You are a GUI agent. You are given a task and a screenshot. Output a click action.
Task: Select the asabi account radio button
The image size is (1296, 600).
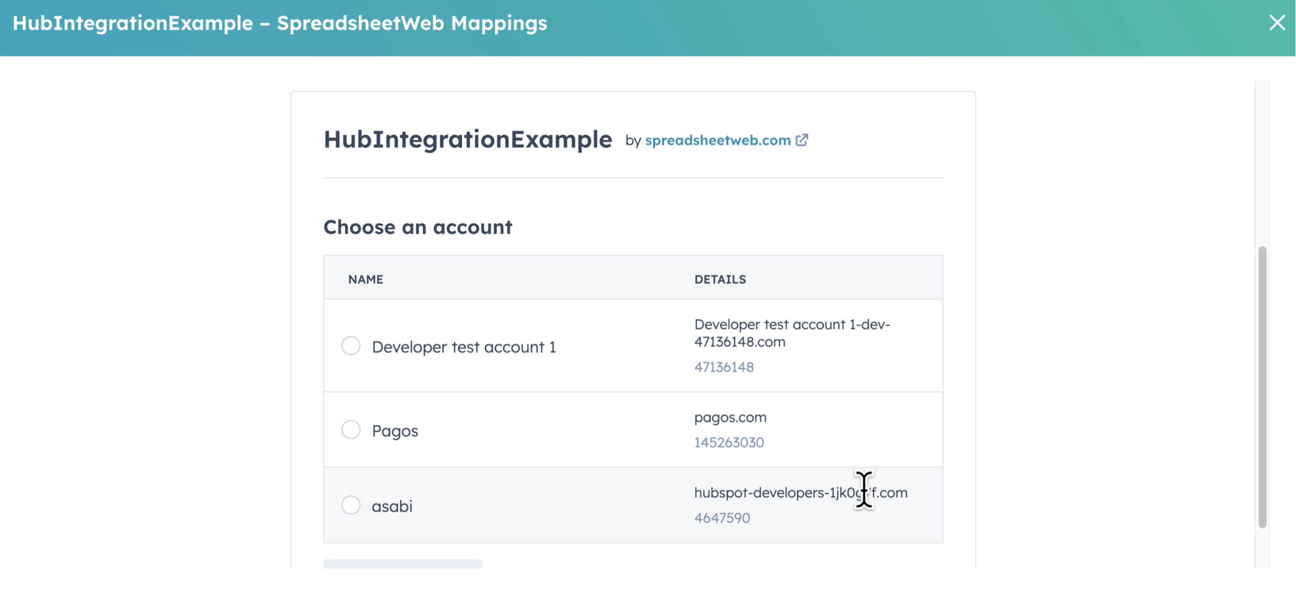click(351, 505)
